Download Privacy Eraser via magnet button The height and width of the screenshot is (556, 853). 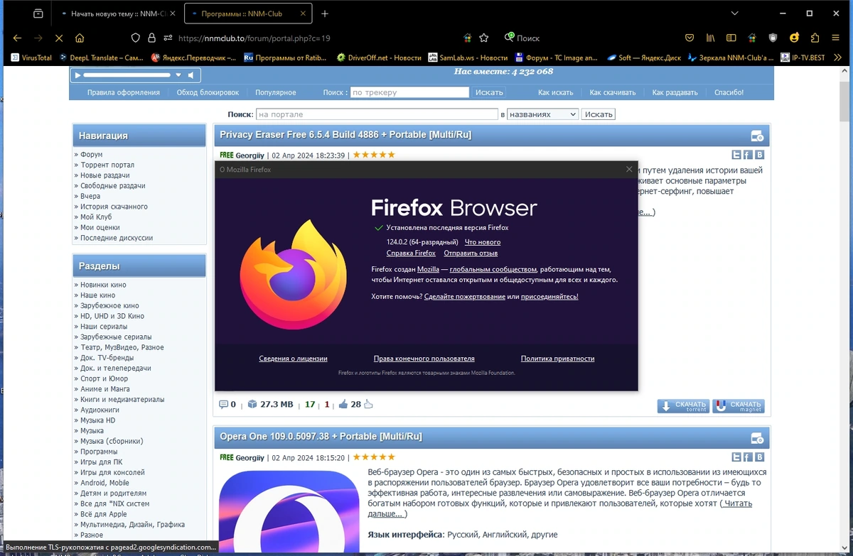pos(739,405)
